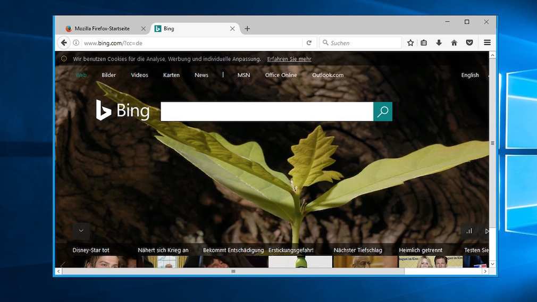Click the horizontal scrollbar thumb
This screenshot has width=537, height=302.
click(233, 271)
